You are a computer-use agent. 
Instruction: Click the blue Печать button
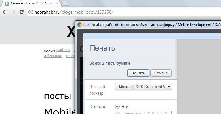pos(138,73)
